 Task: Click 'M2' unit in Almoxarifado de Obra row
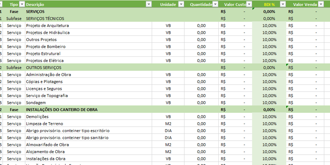[x=168, y=144]
